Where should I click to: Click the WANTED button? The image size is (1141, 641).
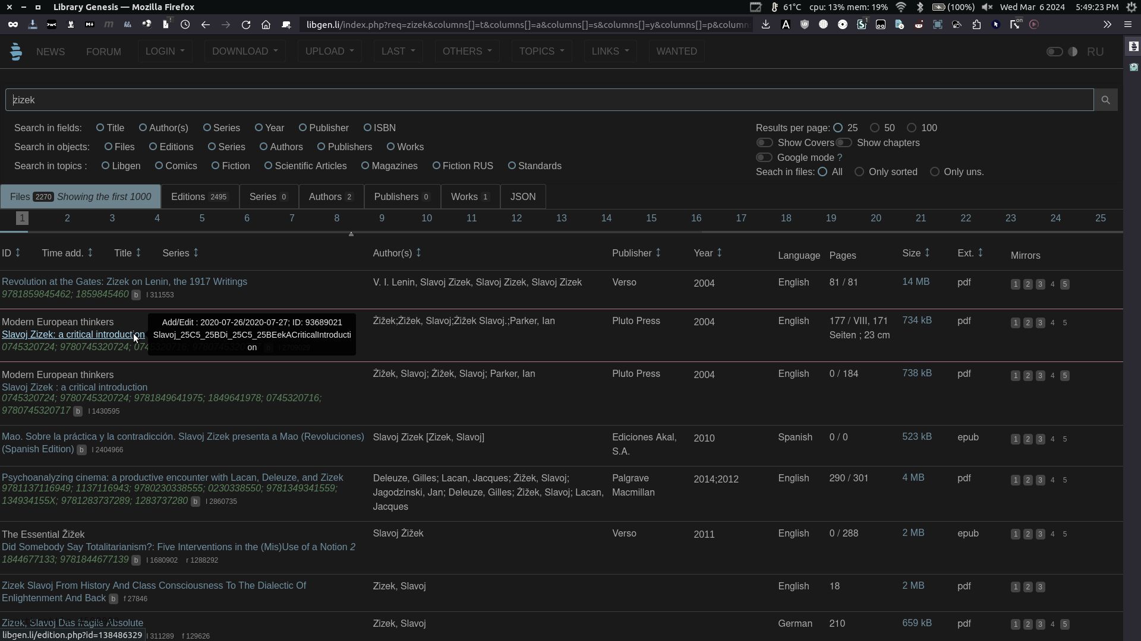tap(676, 52)
